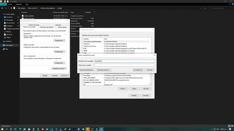Open the Archivo menu in File Explorer
Screen dimensions: 234x131
pos(3,4)
